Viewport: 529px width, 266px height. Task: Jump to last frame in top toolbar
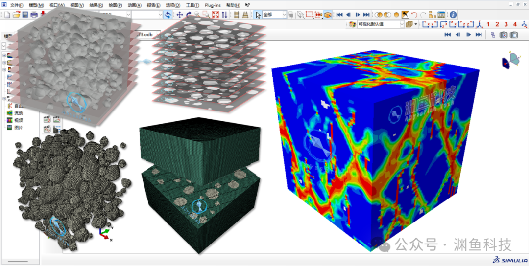point(366,15)
